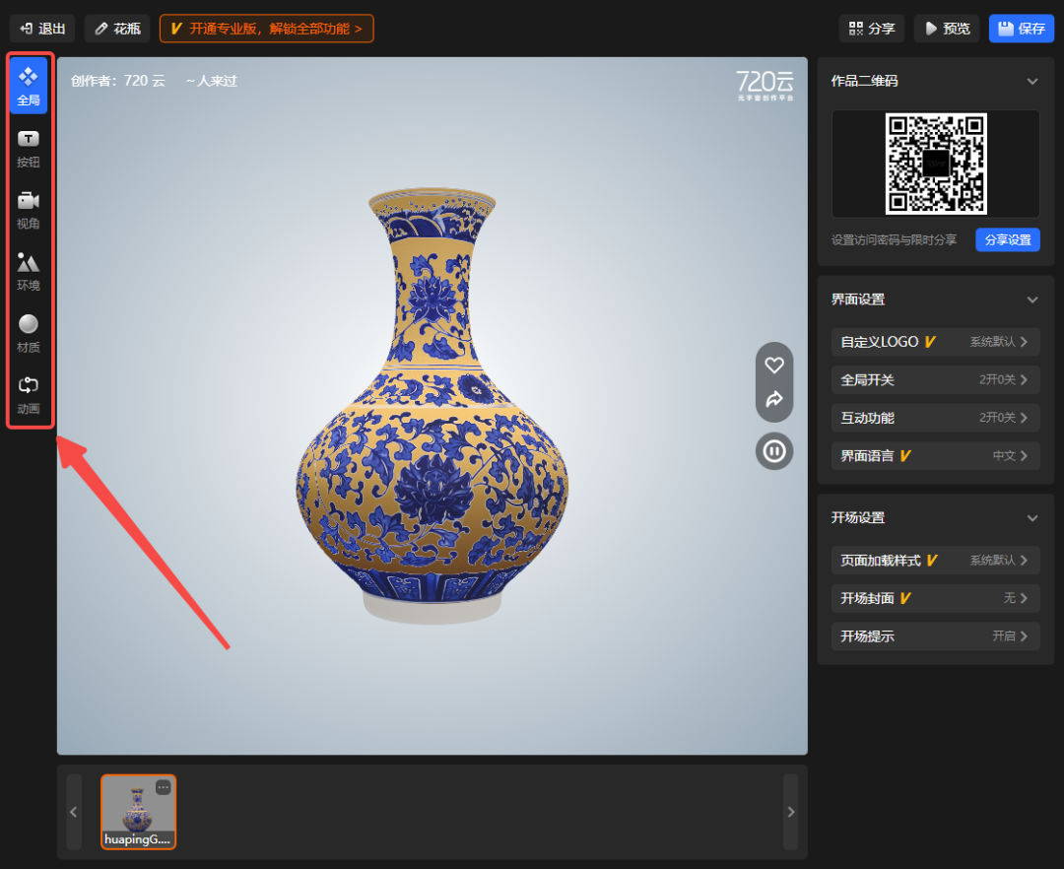Open the 互动功能 switches row
This screenshot has width=1064, height=869.
[x=935, y=418]
